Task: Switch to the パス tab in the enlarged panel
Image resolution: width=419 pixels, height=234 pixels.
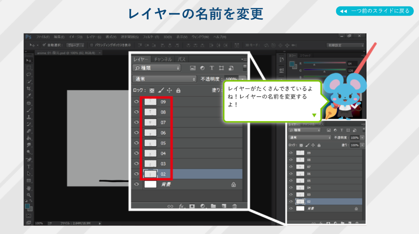Action: [182, 59]
